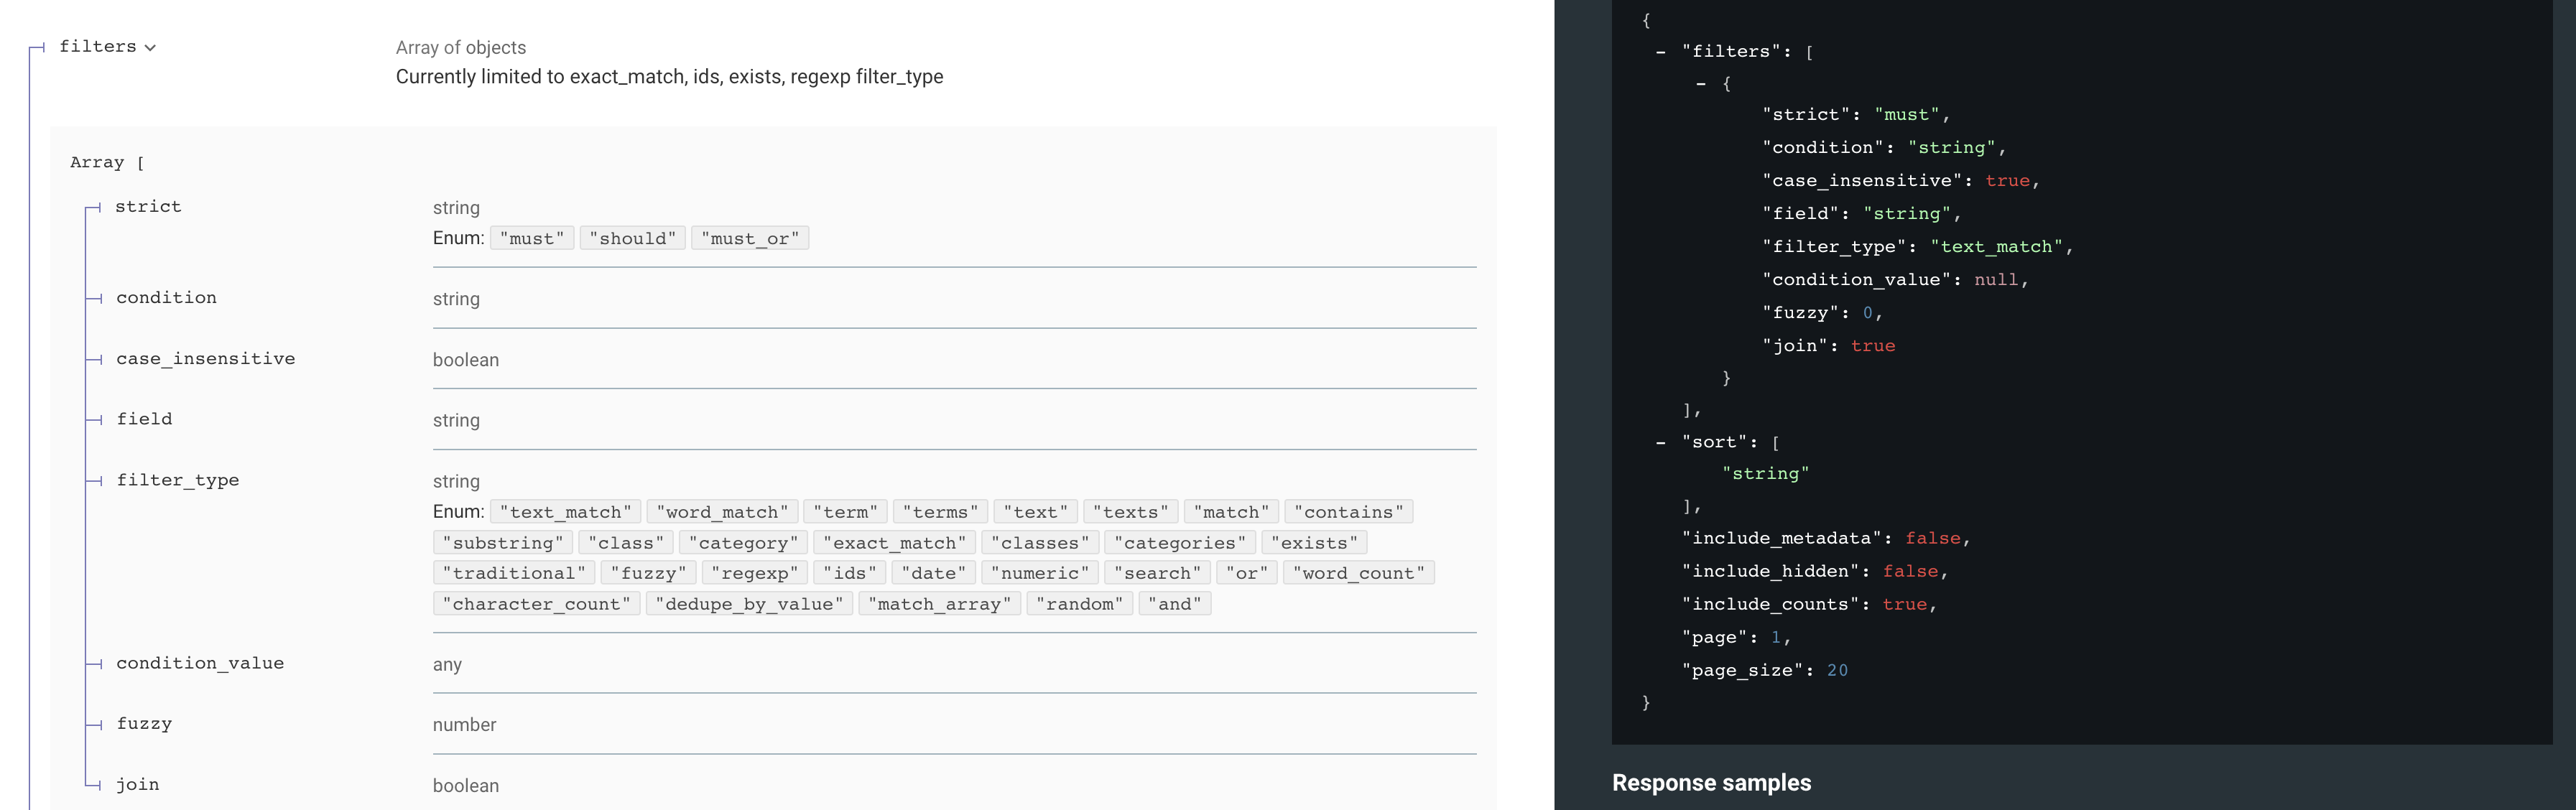Click "case_insensitive" key in JSON sample

click(x=1863, y=180)
